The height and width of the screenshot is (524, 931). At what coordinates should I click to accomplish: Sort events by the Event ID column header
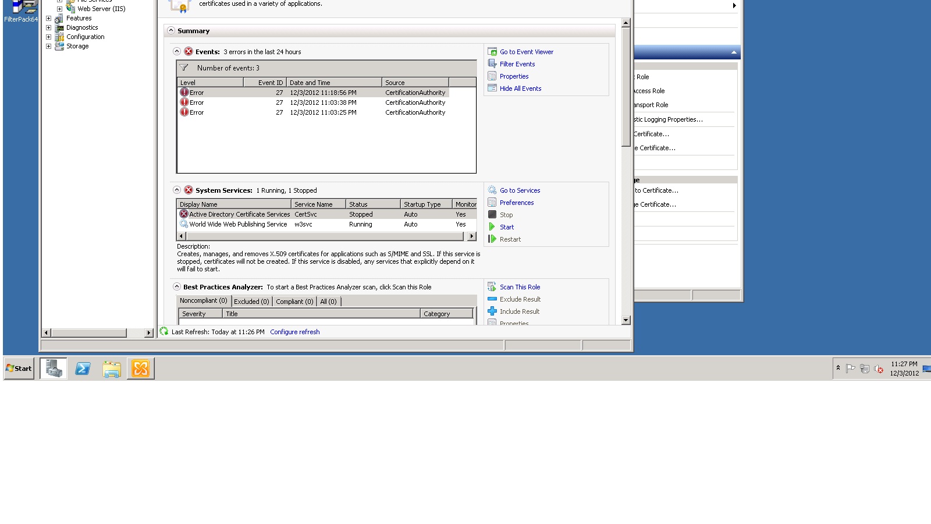[265, 83]
